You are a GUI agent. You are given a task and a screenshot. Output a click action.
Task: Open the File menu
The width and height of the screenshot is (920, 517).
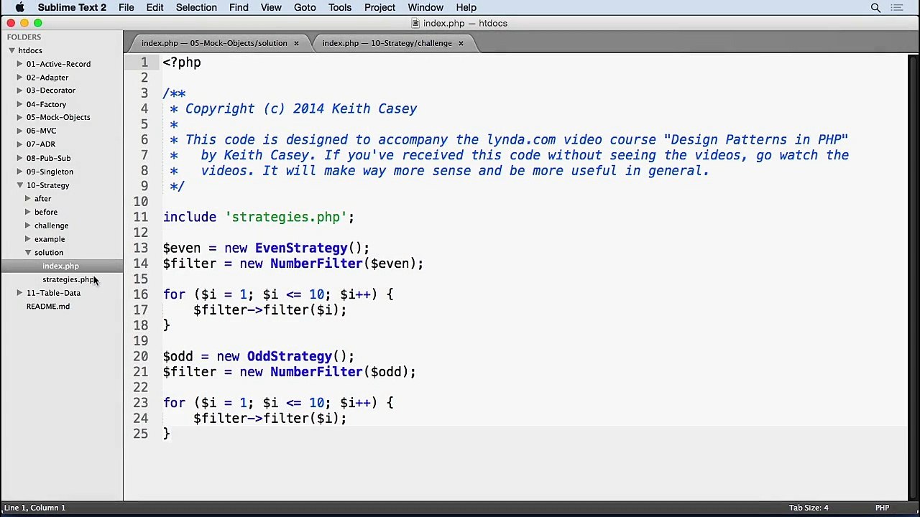pos(126,8)
